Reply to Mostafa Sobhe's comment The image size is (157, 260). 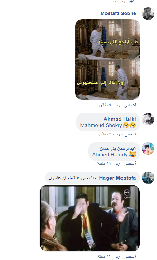(118, 105)
